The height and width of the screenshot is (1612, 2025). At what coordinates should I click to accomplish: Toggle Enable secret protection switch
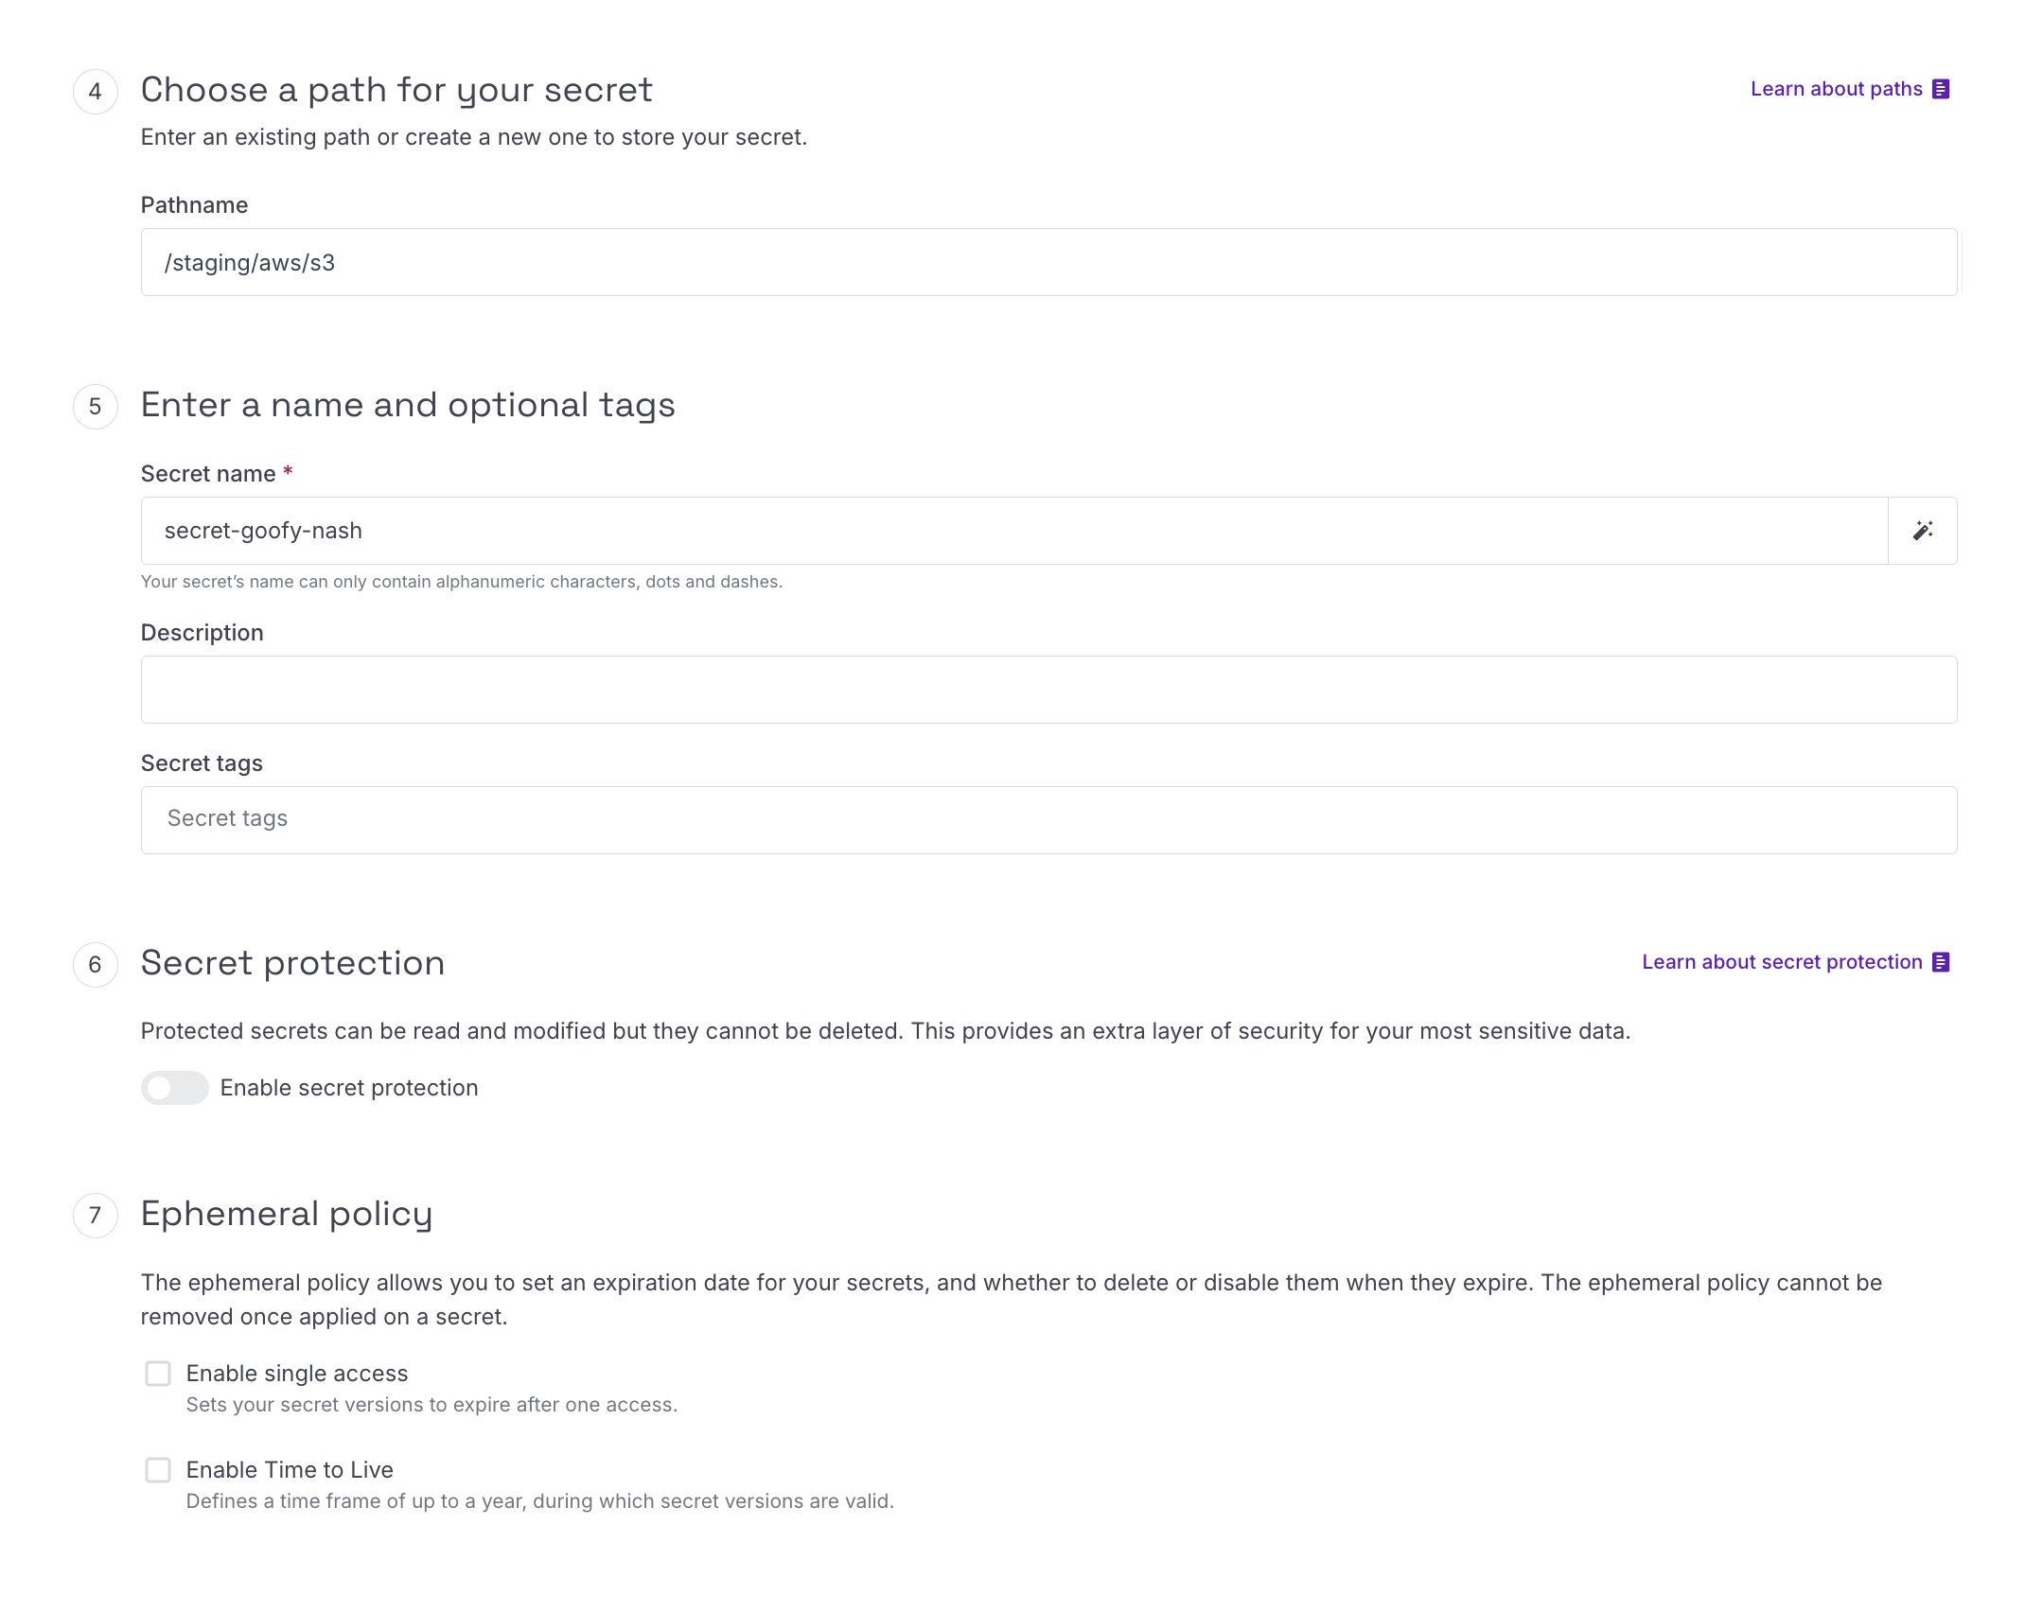click(x=175, y=1088)
